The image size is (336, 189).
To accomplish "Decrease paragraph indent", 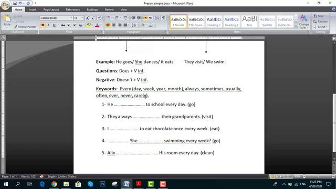I will [133, 18].
